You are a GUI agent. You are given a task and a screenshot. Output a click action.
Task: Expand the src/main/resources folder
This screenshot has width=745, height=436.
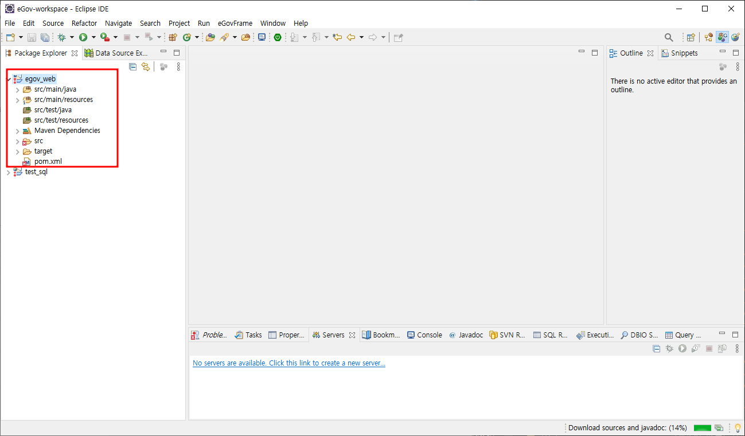(x=18, y=100)
